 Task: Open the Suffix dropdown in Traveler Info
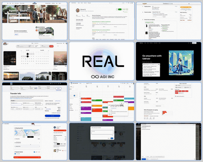(x=39, y=109)
